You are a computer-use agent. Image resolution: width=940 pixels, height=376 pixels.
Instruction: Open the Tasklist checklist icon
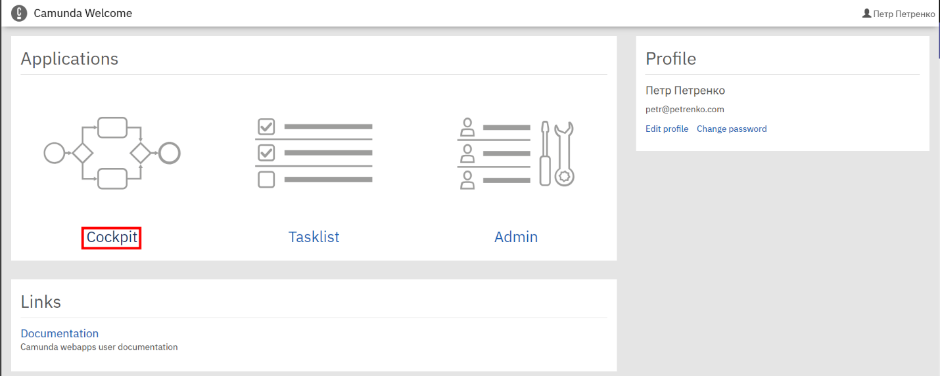point(314,153)
